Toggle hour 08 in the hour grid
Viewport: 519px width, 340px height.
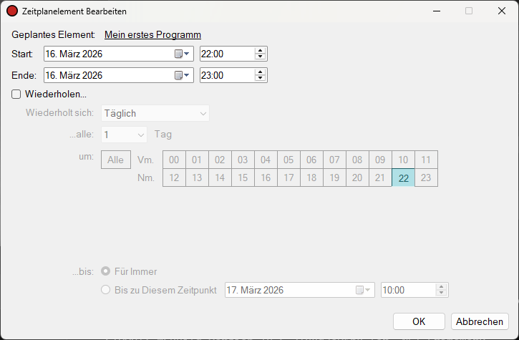357,160
